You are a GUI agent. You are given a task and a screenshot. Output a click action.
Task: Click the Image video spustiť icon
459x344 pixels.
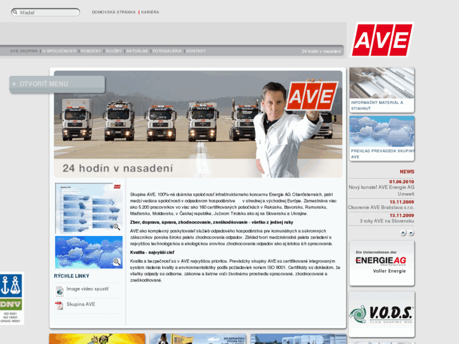(59, 291)
